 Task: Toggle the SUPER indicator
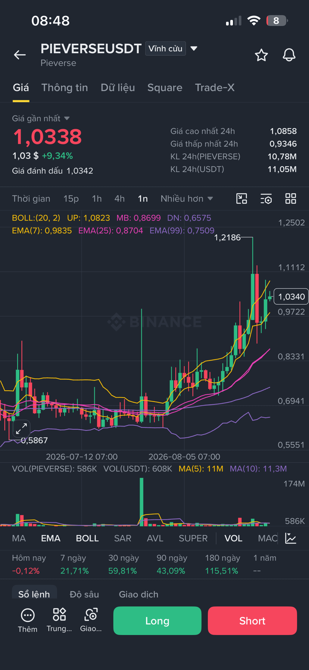[x=193, y=538]
